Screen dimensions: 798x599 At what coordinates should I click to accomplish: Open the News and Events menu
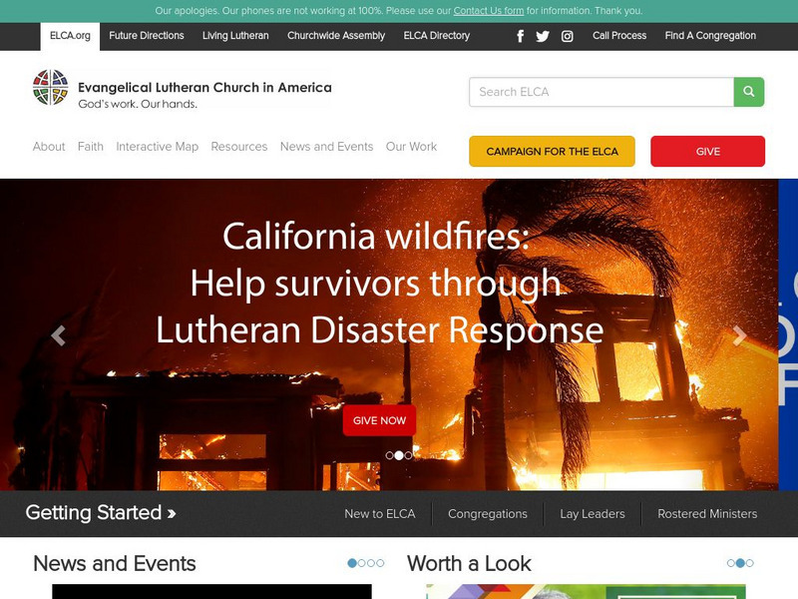click(327, 147)
